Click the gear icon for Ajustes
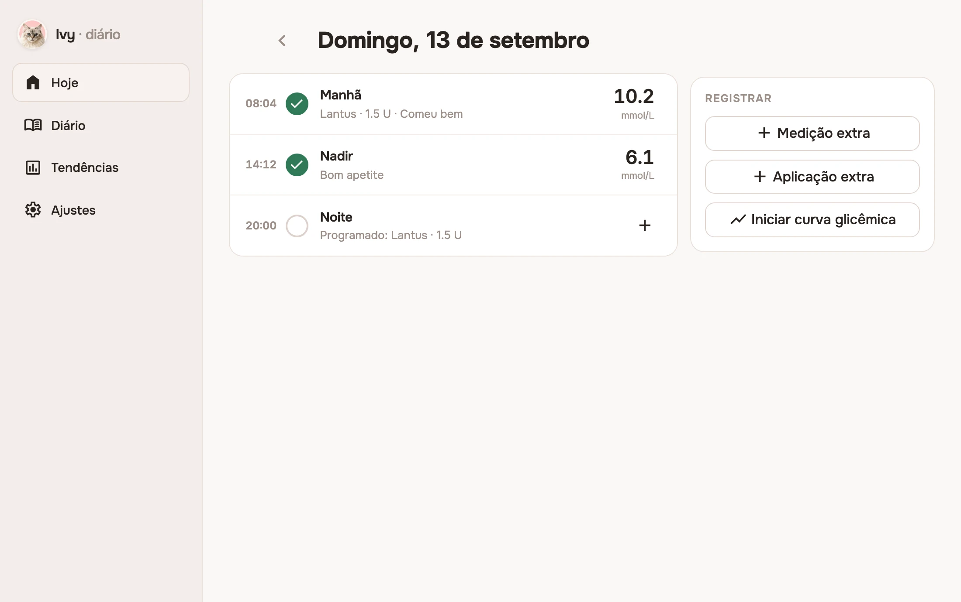The height and width of the screenshot is (602, 961). 33,210
